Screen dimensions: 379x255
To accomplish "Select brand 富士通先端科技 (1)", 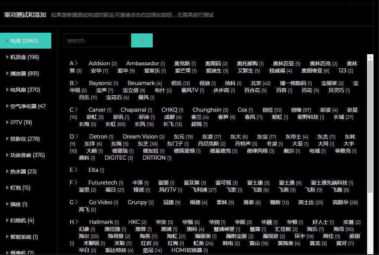I will coord(332,183).
